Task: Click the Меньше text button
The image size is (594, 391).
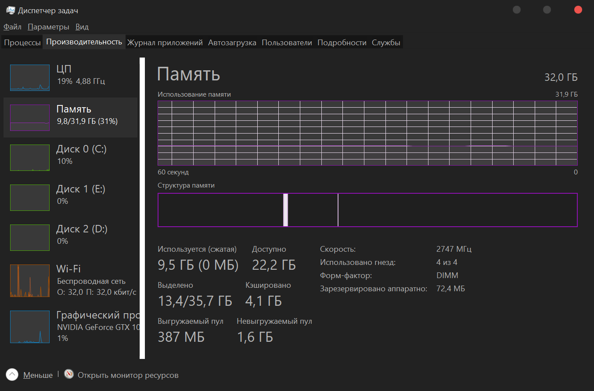Action: (x=38, y=375)
